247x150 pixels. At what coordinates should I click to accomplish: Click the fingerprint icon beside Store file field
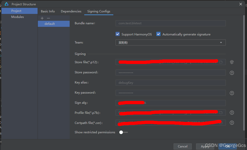click(x=232, y=62)
